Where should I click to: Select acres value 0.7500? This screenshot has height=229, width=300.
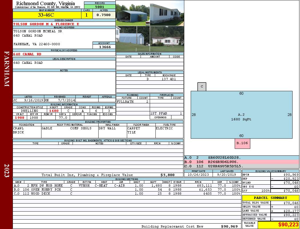point(104,15)
